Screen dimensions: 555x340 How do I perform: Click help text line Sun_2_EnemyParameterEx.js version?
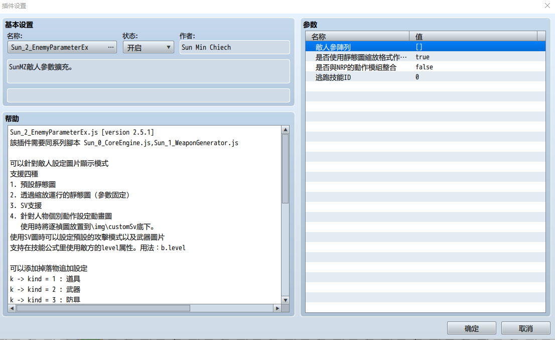pyautogui.click(x=82, y=132)
